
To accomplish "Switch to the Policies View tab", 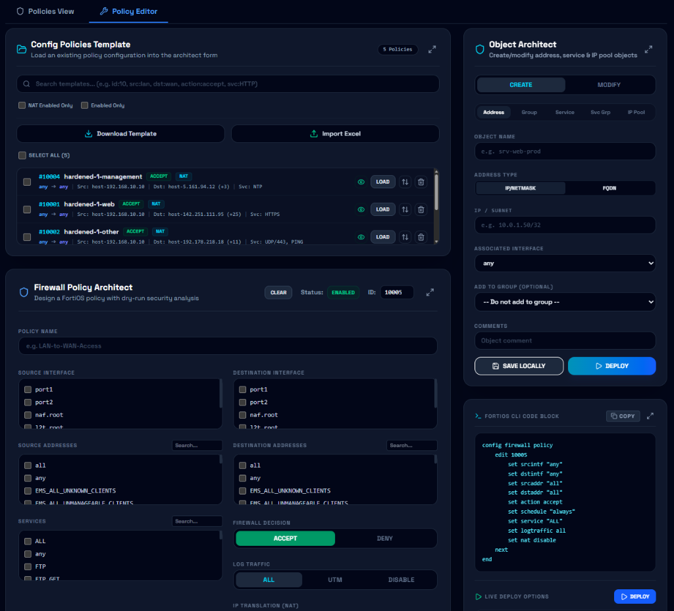I will [x=45, y=12].
